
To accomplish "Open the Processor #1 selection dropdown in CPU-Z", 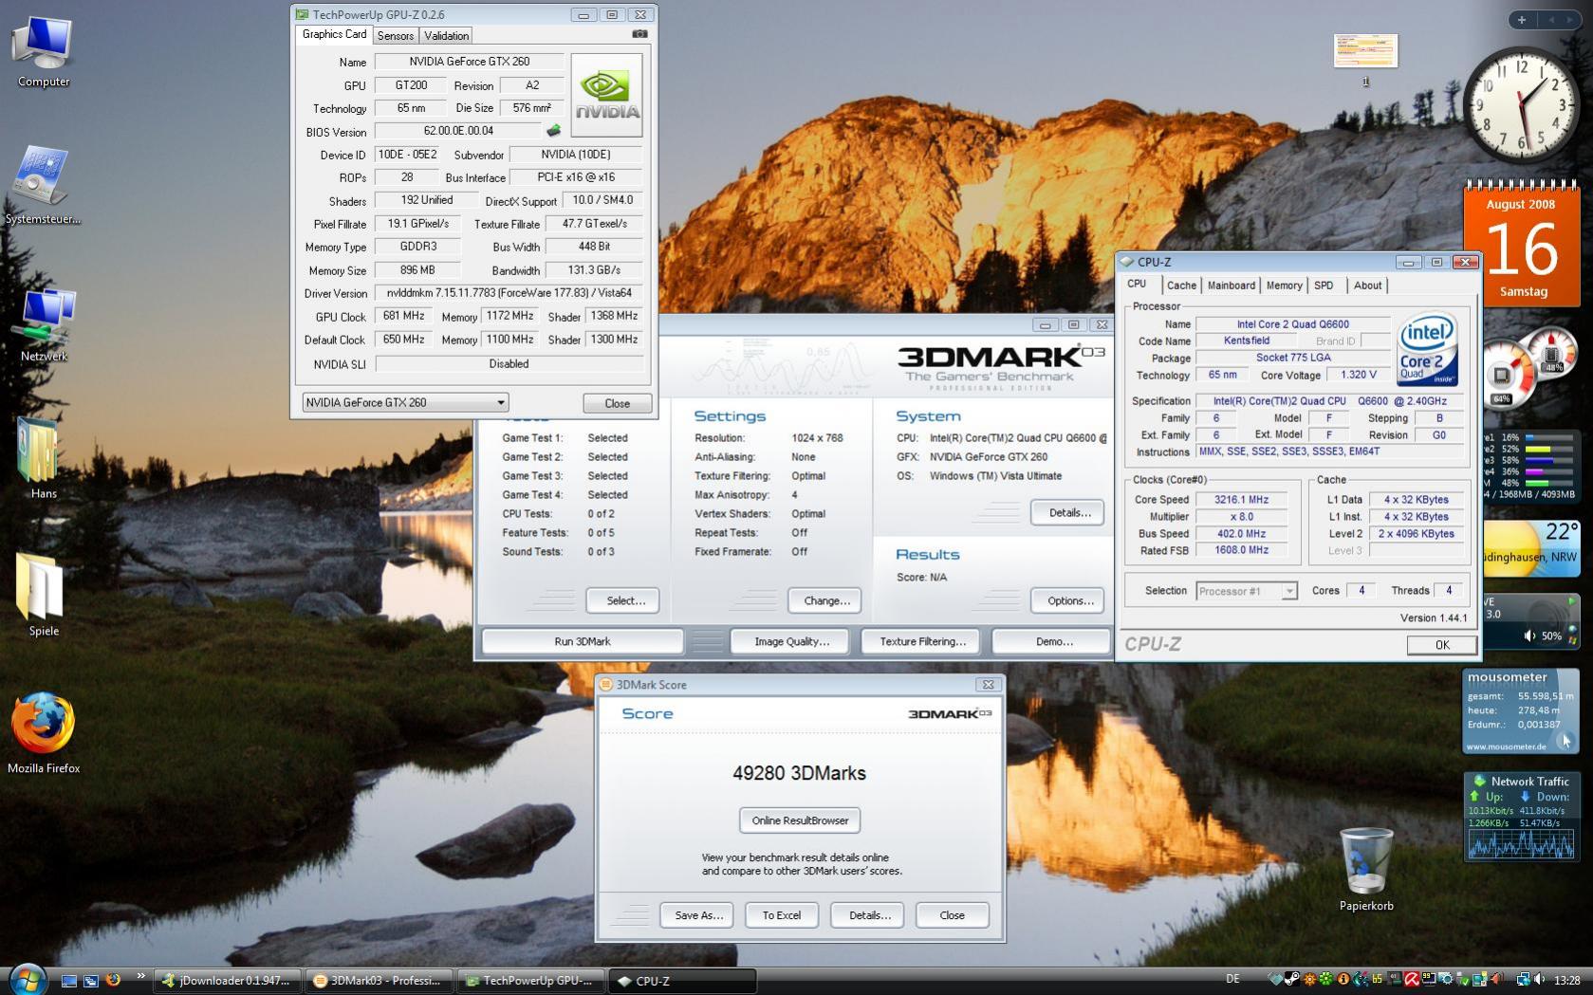I will click(1246, 591).
